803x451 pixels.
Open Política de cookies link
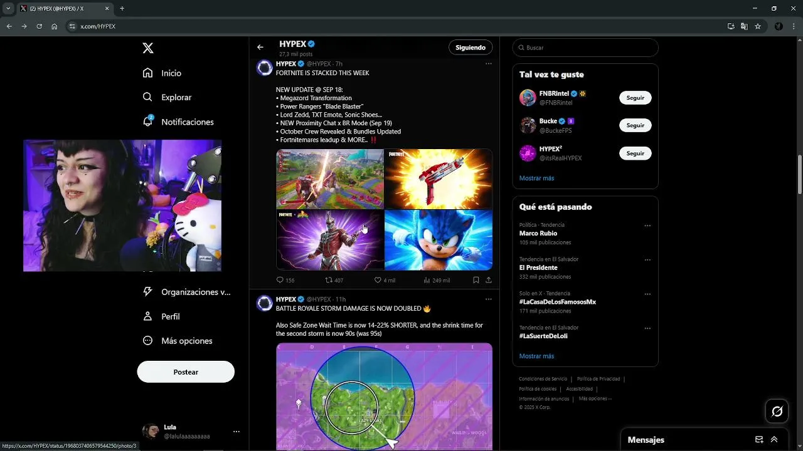coord(538,389)
